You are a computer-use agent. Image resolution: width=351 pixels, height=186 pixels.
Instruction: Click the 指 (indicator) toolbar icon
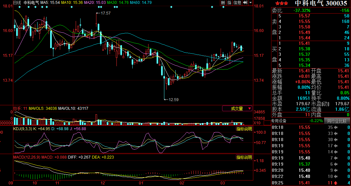229,3
